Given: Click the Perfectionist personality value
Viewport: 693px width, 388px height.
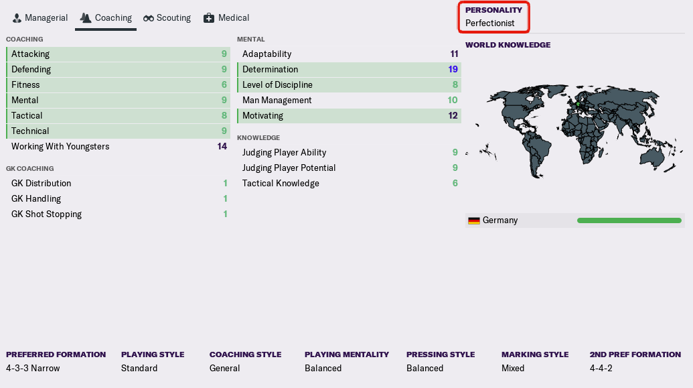Looking at the screenshot, I should (x=489, y=23).
